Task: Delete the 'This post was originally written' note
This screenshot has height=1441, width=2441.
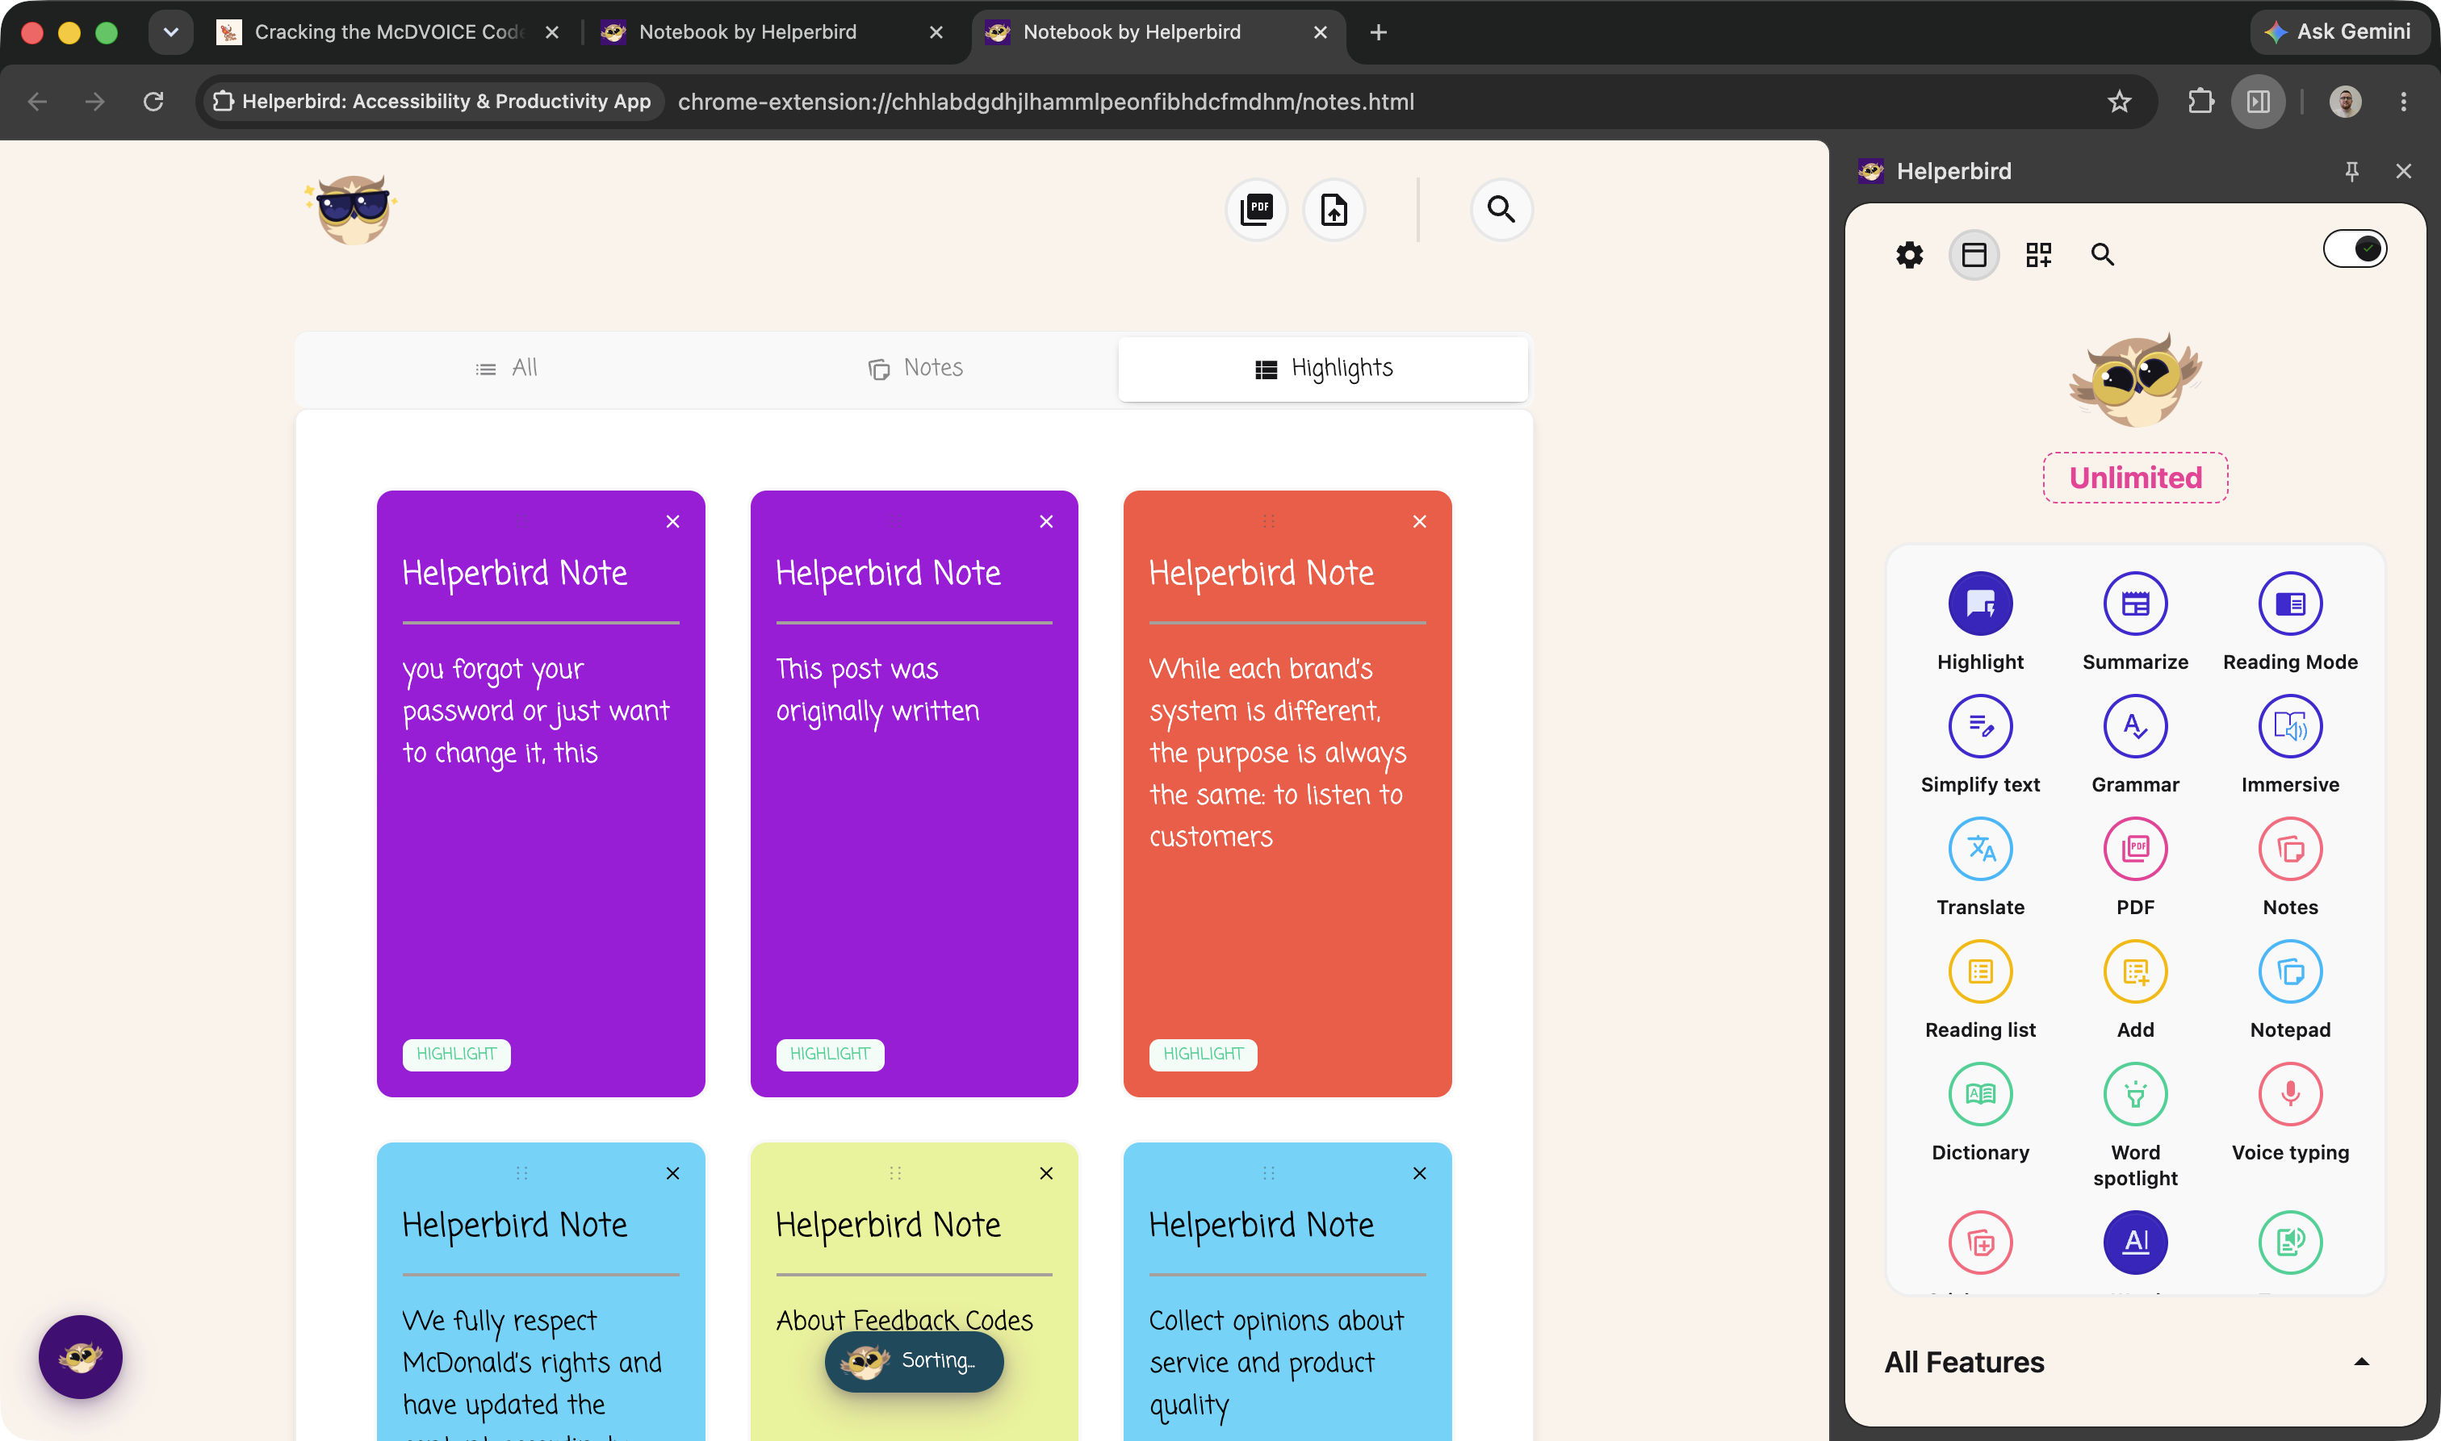Action: point(1046,521)
